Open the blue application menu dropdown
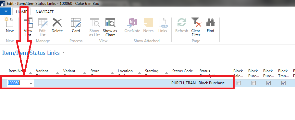295x120 pixels. (6, 11)
